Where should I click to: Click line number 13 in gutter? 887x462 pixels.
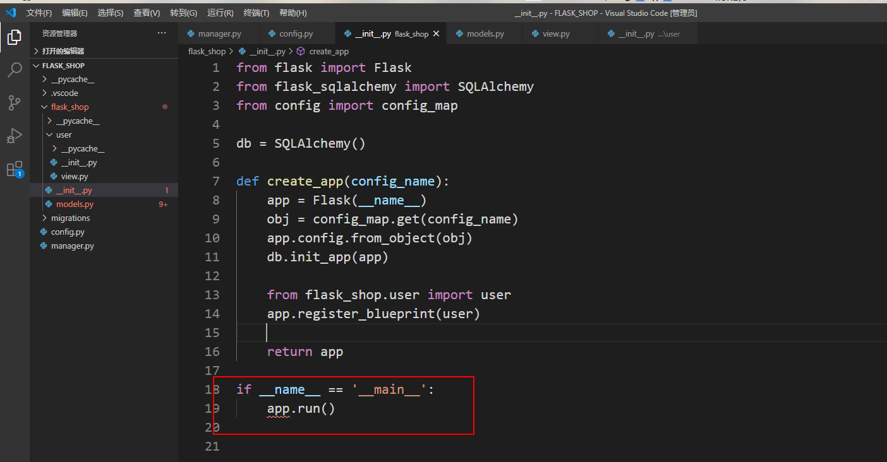[212, 295]
